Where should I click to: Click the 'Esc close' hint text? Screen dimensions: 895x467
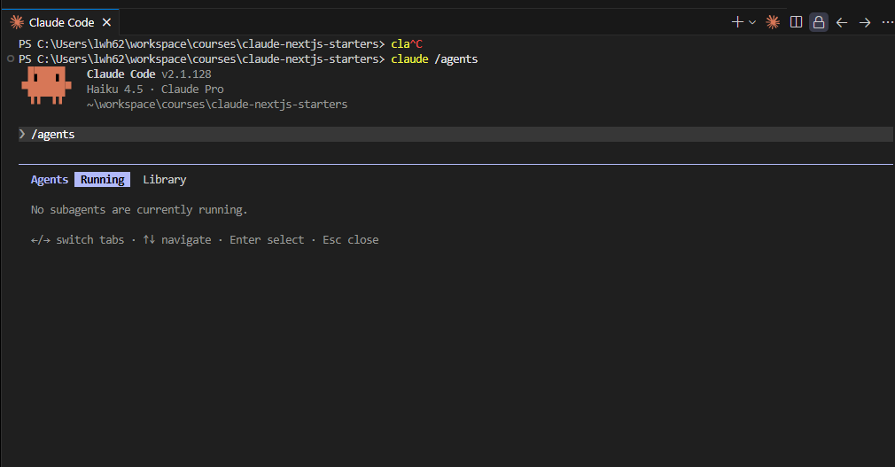point(350,240)
